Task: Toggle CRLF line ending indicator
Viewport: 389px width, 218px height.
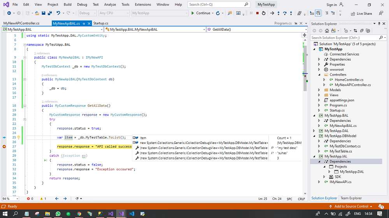Action: pos(301,199)
